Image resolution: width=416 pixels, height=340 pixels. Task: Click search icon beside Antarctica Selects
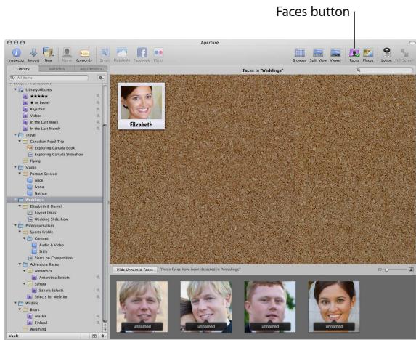(x=98, y=278)
